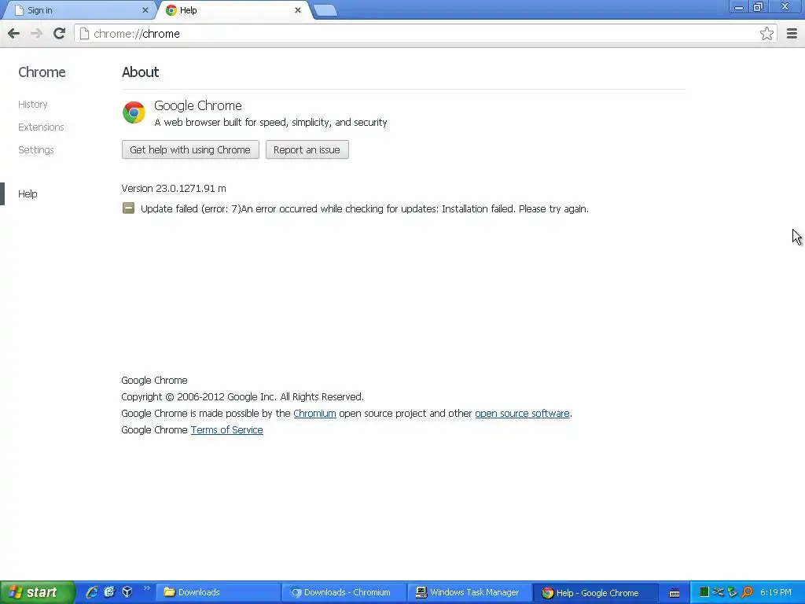Switch to Windows Task Manager taskbar button
Viewport: 805px width, 604px height.
pos(470,593)
